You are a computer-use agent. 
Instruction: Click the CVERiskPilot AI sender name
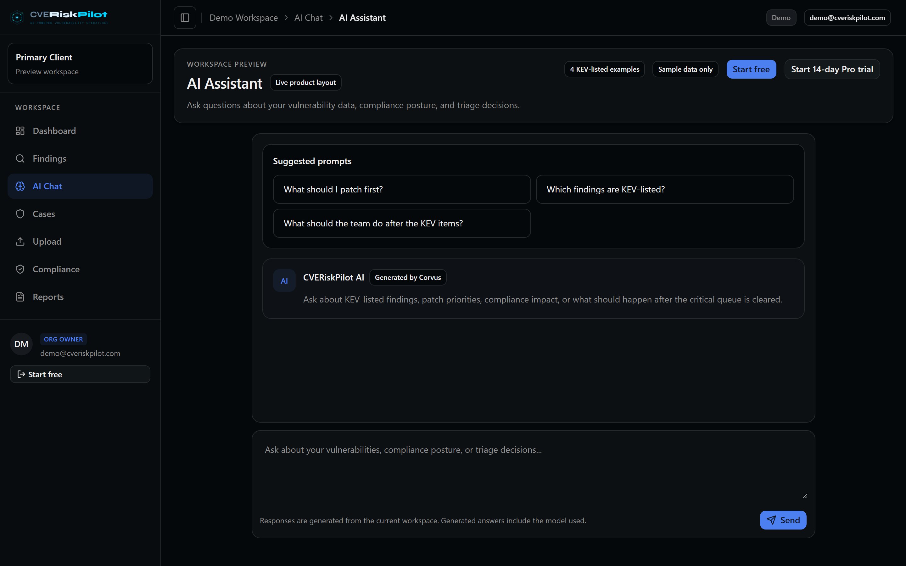click(x=333, y=277)
